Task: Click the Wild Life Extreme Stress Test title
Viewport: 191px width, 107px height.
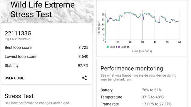Action: [x=43, y=9]
